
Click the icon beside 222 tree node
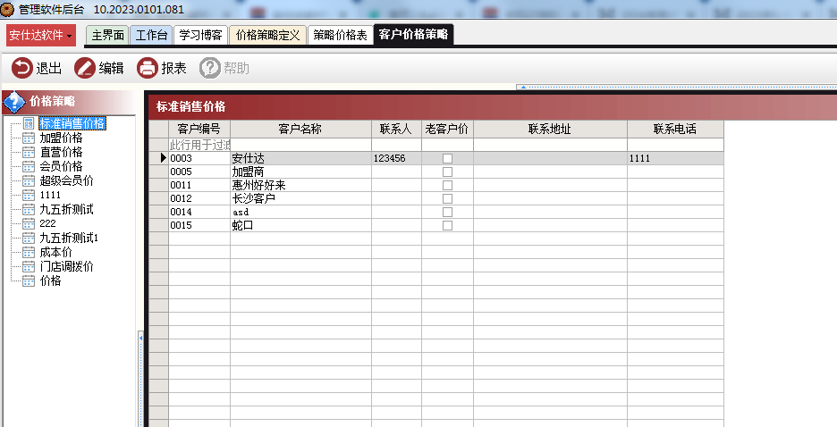tap(29, 223)
